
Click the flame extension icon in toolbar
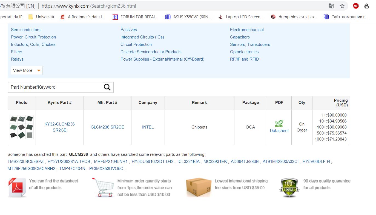(367, 6)
